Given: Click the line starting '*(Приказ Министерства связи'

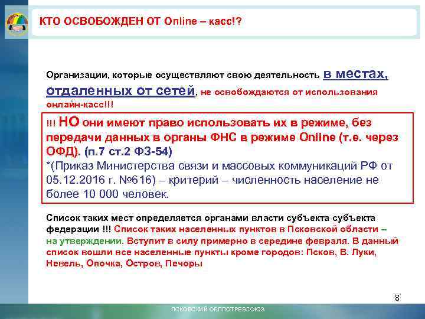Looking at the screenshot, I should pyautogui.click(x=219, y=165).
